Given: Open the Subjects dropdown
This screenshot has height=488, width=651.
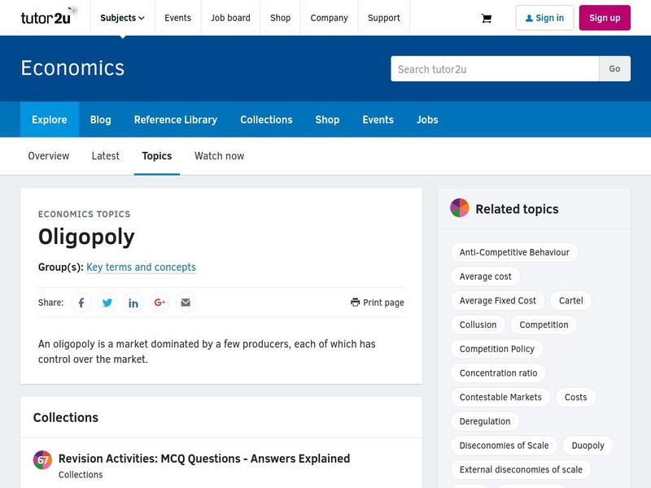Looking at the screenshot, I should [x=117, y=18].
